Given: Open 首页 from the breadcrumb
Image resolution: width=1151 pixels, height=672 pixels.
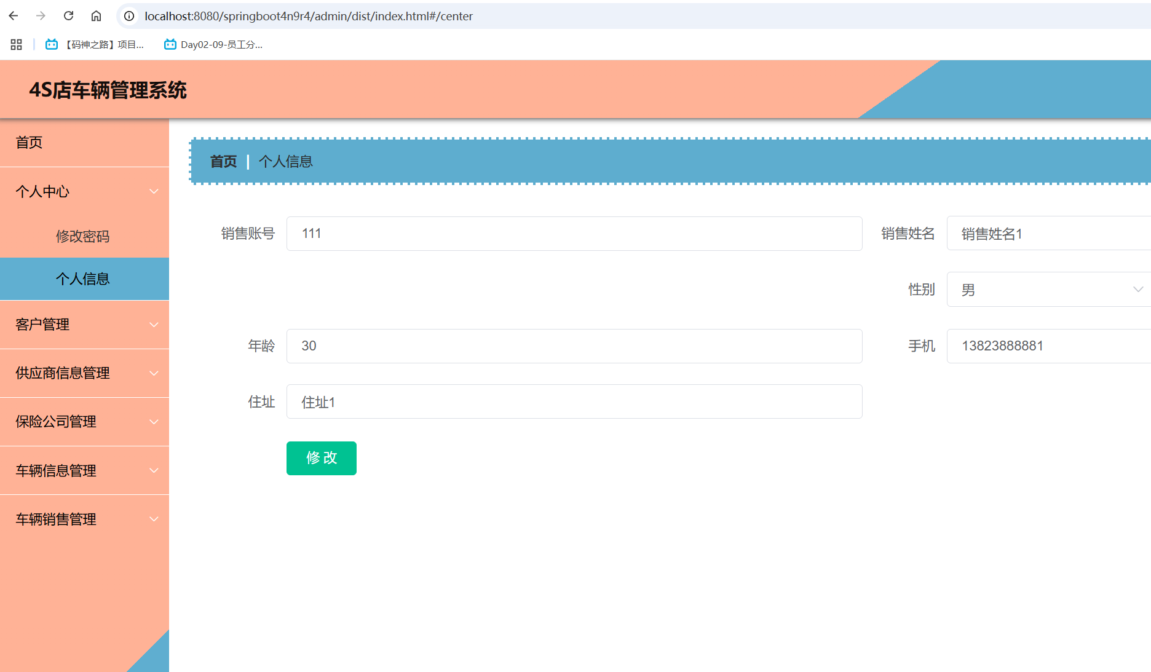Looking at the screenshot, I should click(224, 161).
